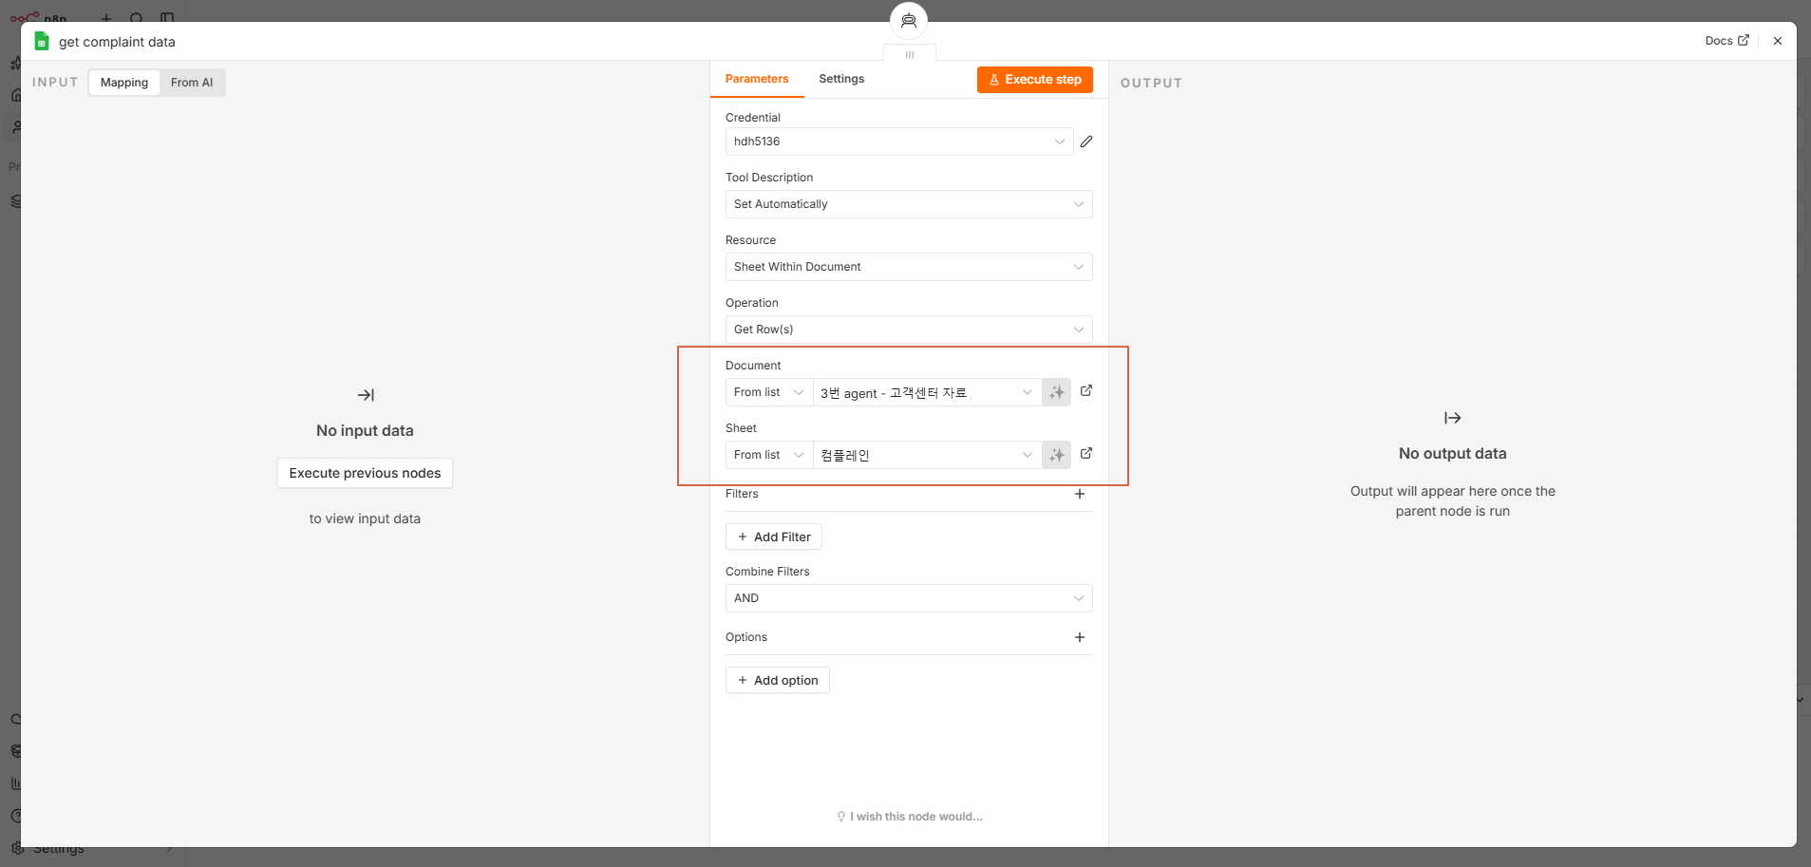Image resolution: width=1811 pixels, height=867 pixels.
Task: Click the Execute step button
Action: [x=1035, y=80]
